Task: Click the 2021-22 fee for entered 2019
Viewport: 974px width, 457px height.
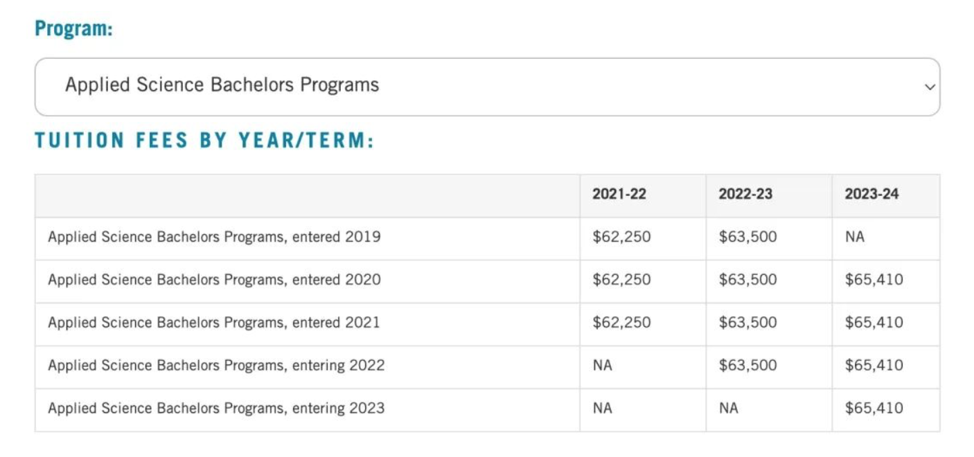Action: [x=621, y=237]
